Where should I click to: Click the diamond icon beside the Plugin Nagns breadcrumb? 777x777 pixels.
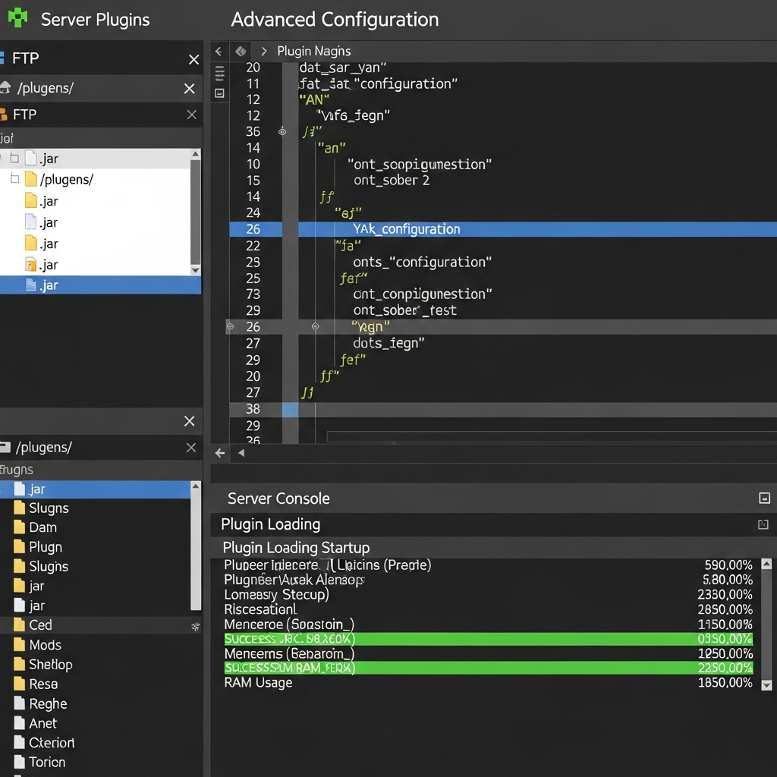pos(241,52)
